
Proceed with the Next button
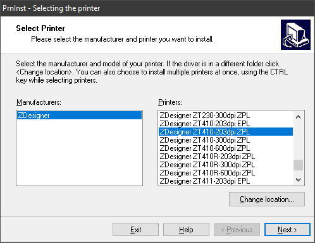(287, 230)
